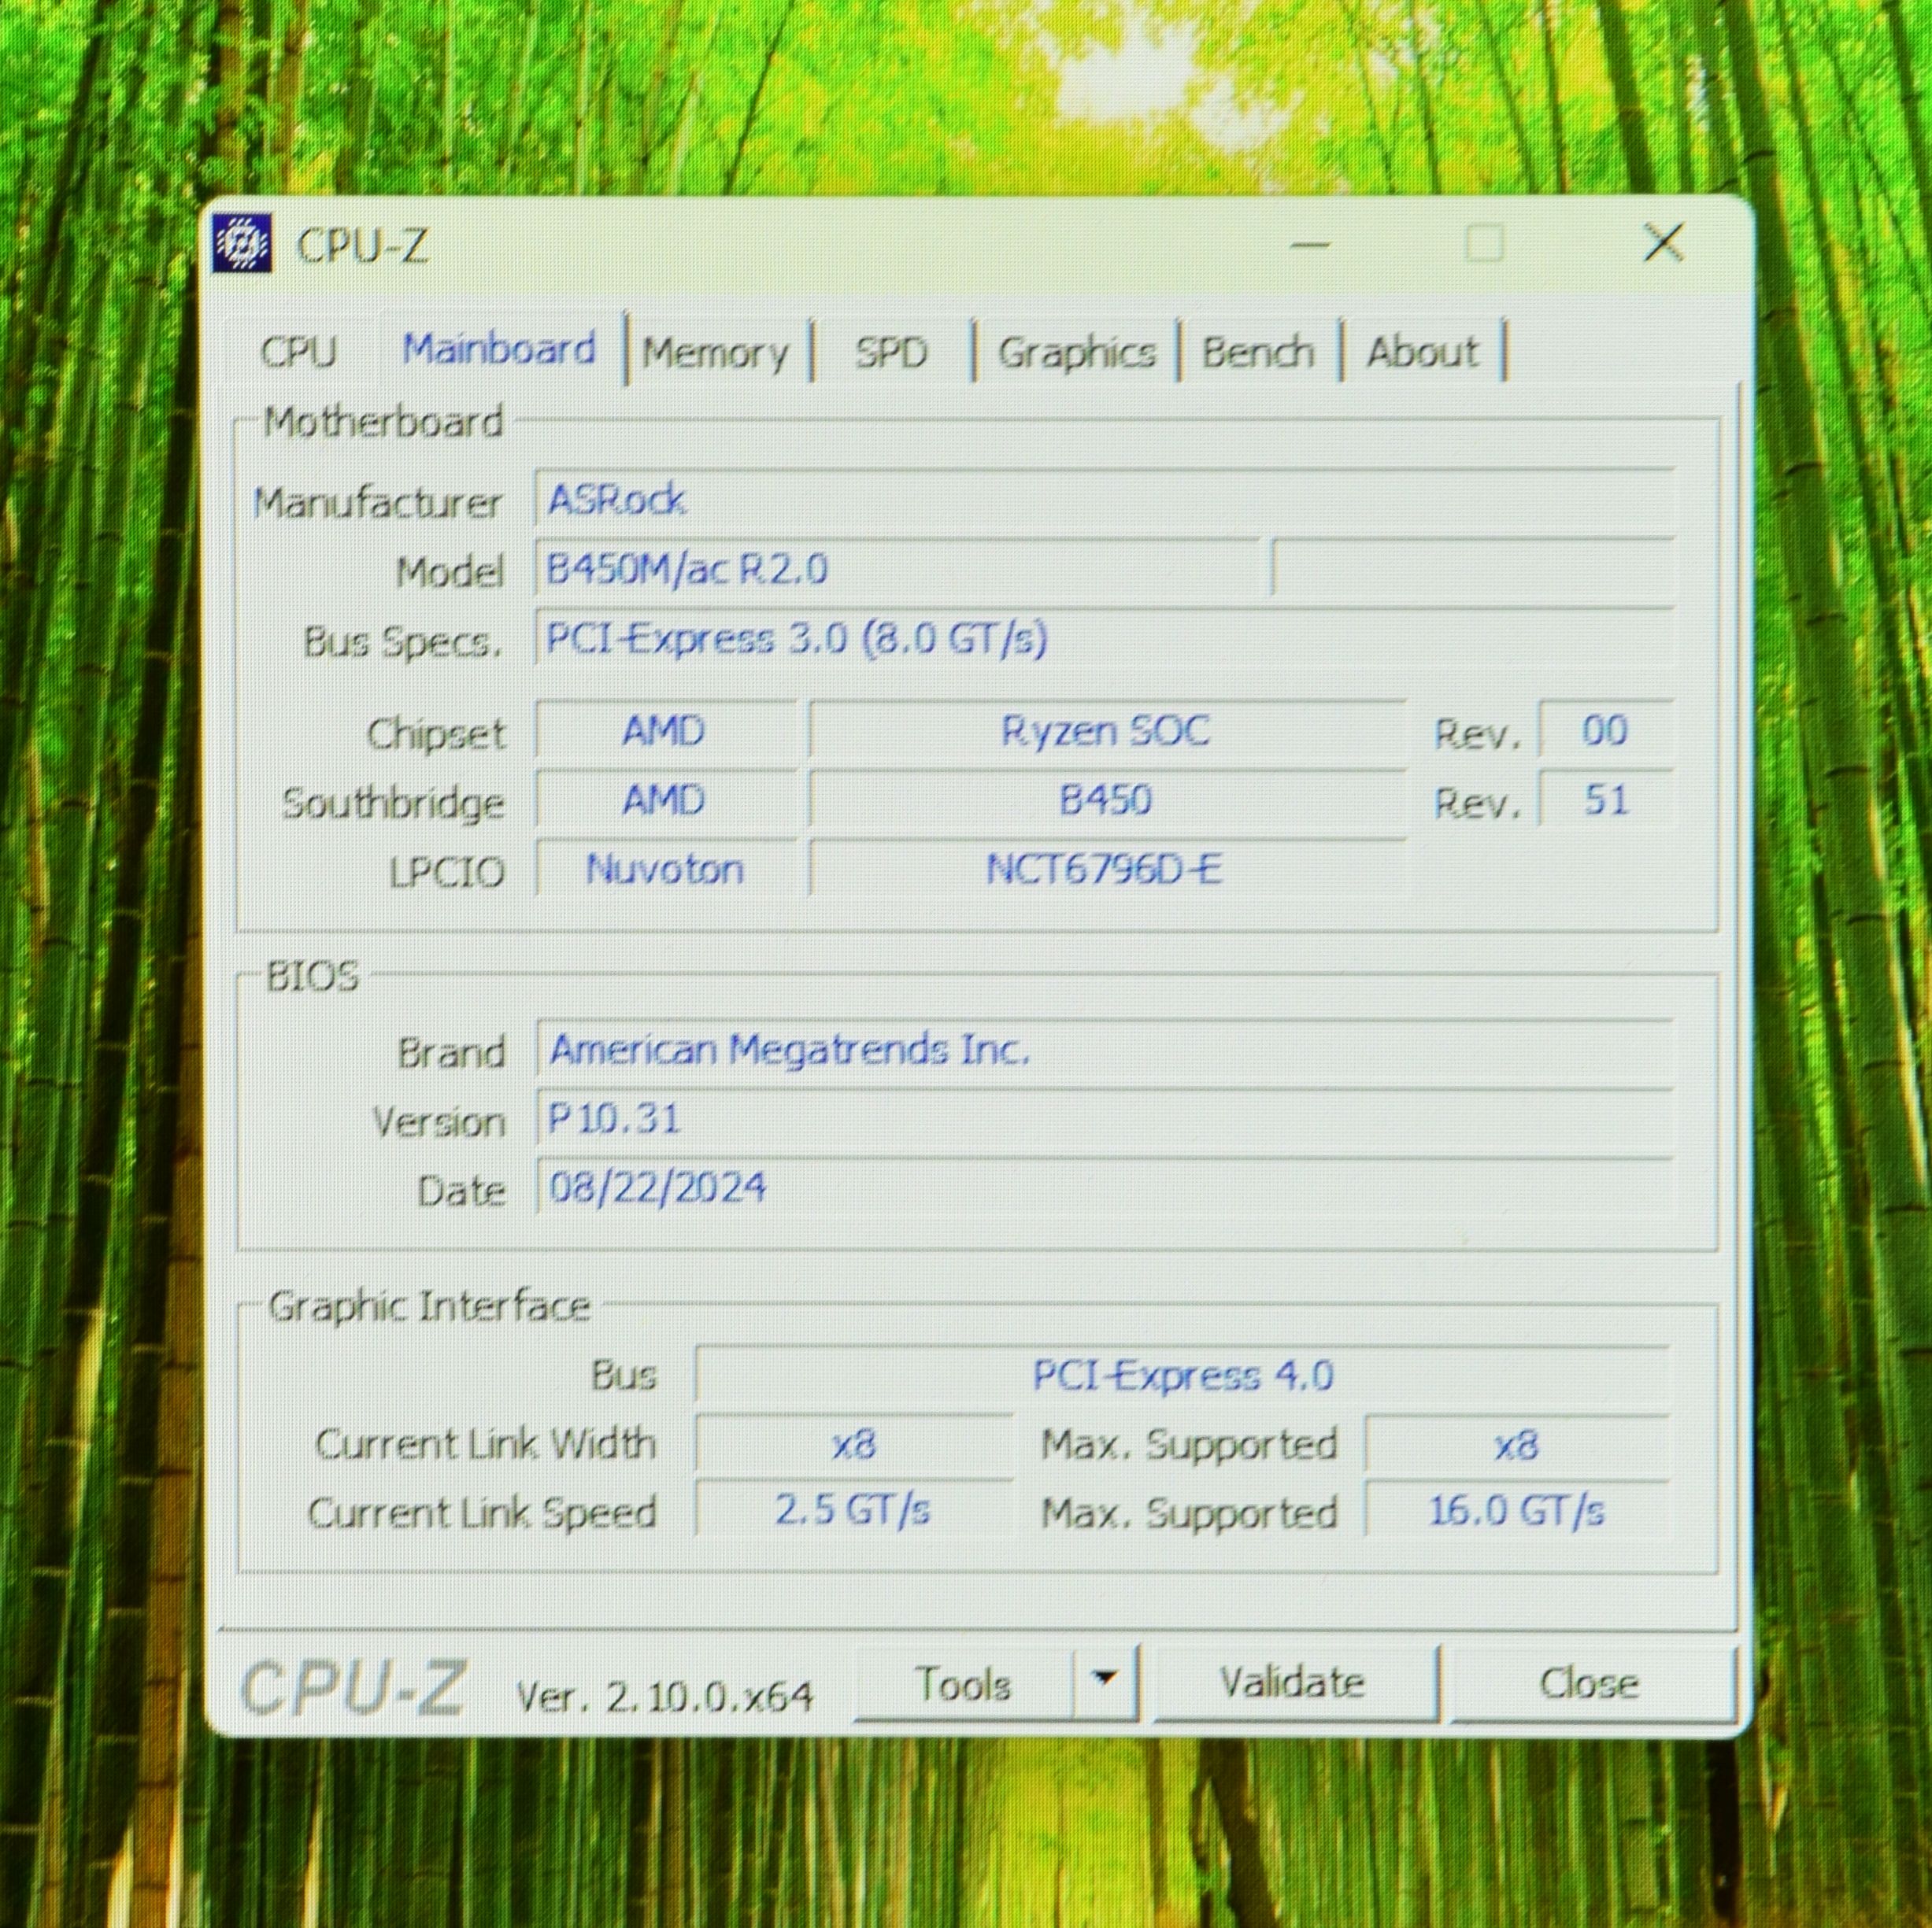1932x1928 pixels.
Task: Close CPU-Z with the X button
Action: pyautogui.click(x=1663, y=242)
